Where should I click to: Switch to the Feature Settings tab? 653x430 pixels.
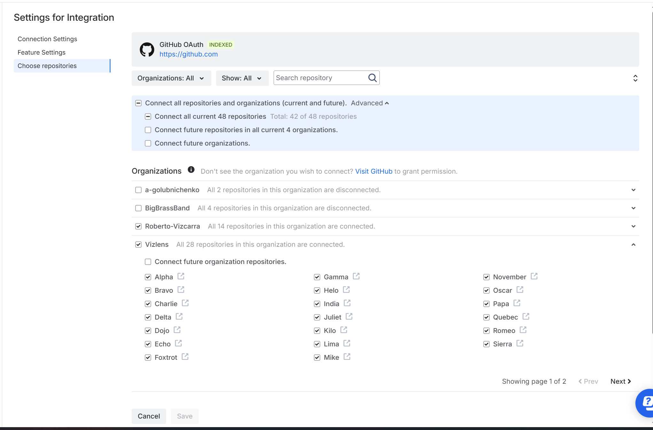coord(42,52)
